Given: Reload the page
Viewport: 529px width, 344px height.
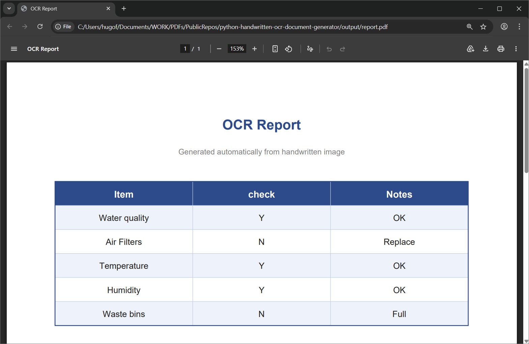Looking at the screenshot, I should point(40,27).
